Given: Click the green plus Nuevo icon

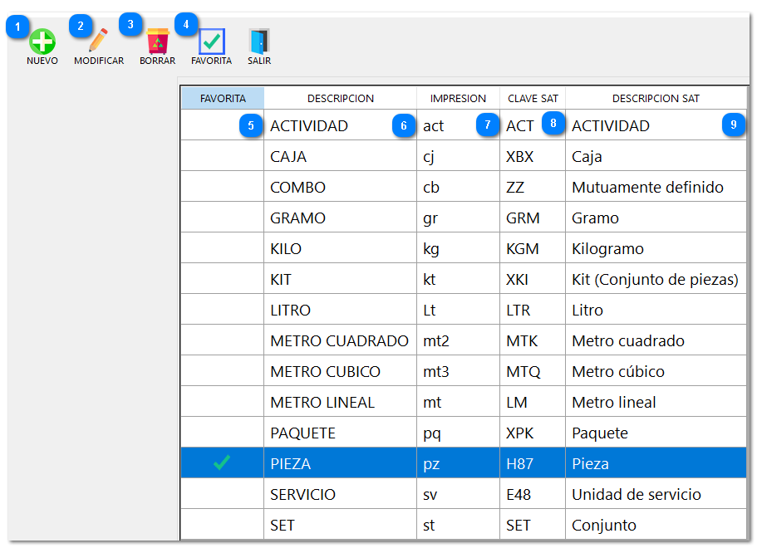Looking at the screenshot, I should [42, 42].
